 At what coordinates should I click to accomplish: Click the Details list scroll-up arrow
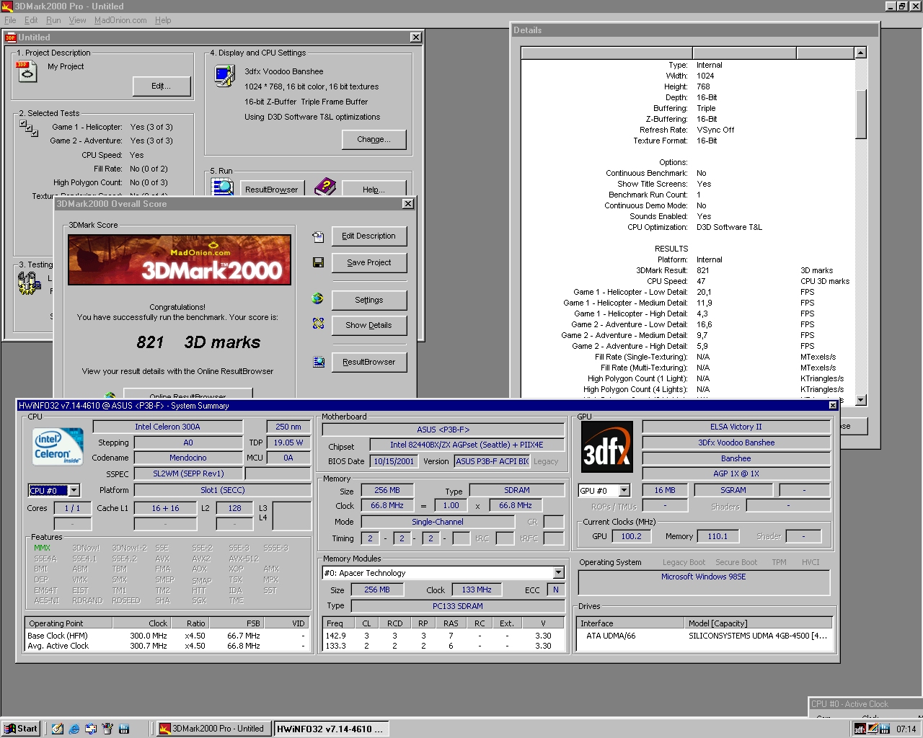coord(860,53)
